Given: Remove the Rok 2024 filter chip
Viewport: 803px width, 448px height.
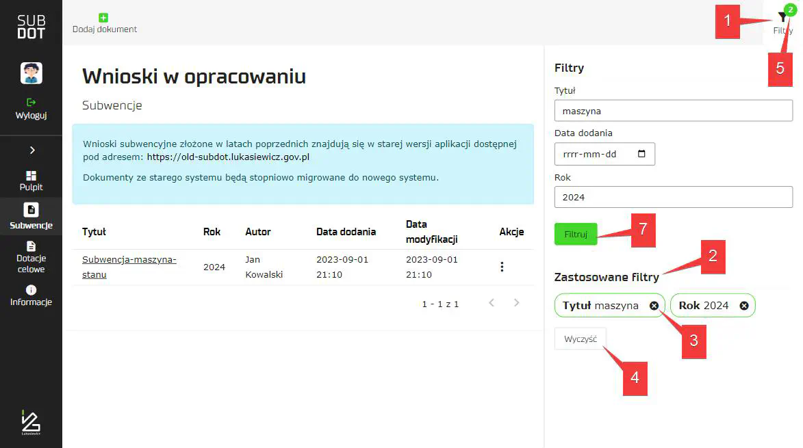Looking at the screenshot, I should point(744,306).
